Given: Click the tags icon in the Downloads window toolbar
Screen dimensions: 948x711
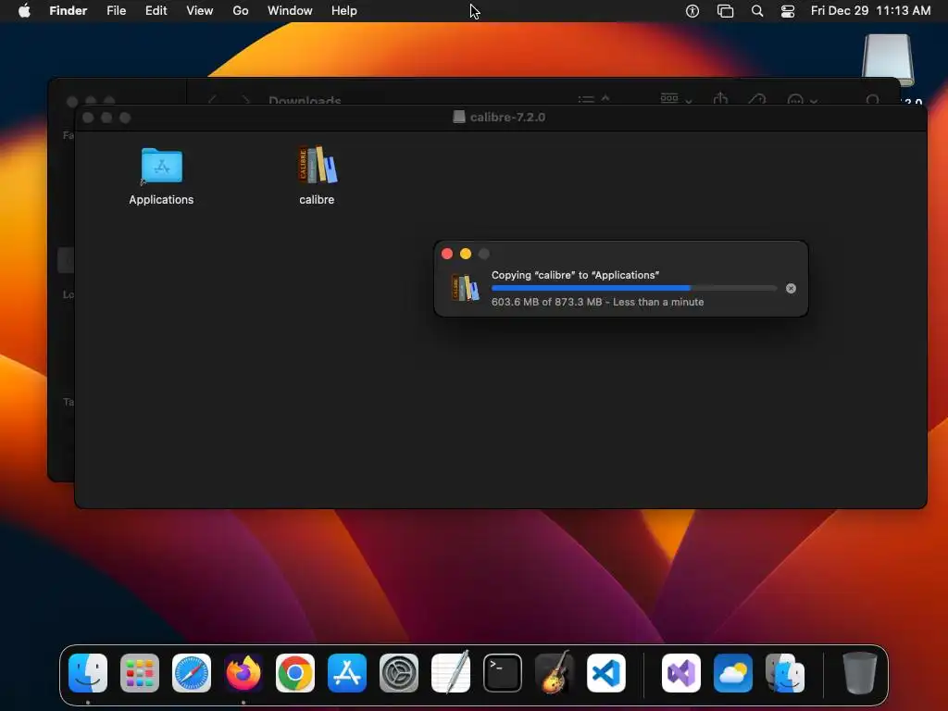Looking at the screenshot, I should point(757,100).
